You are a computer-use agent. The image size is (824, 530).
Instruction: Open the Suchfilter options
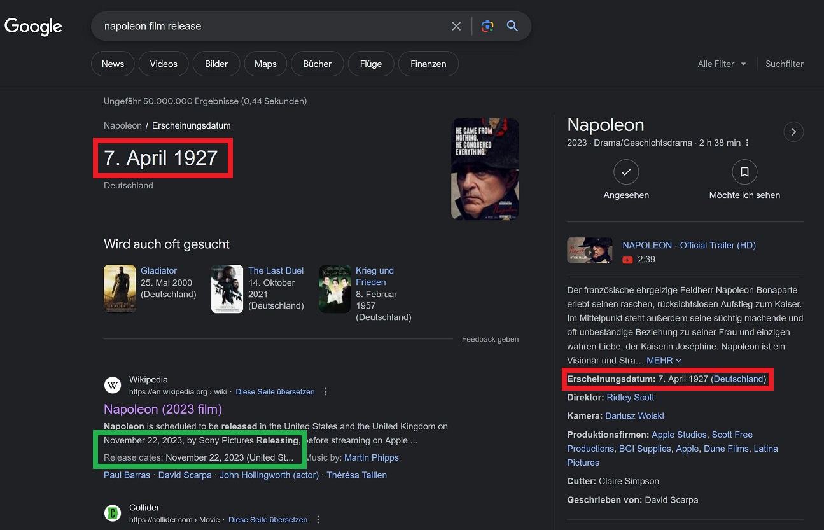(785, 64)
